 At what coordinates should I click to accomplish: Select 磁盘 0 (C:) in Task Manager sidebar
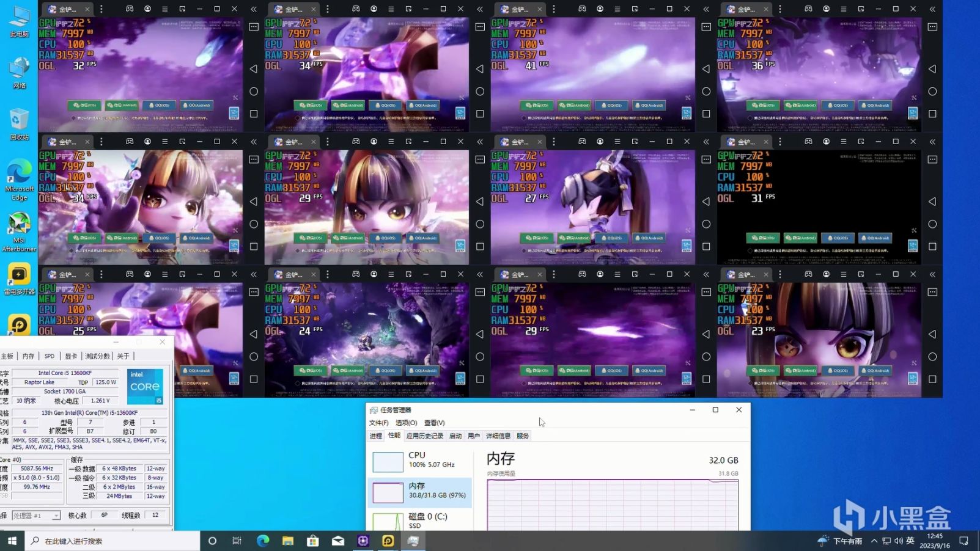click(420, 521)
